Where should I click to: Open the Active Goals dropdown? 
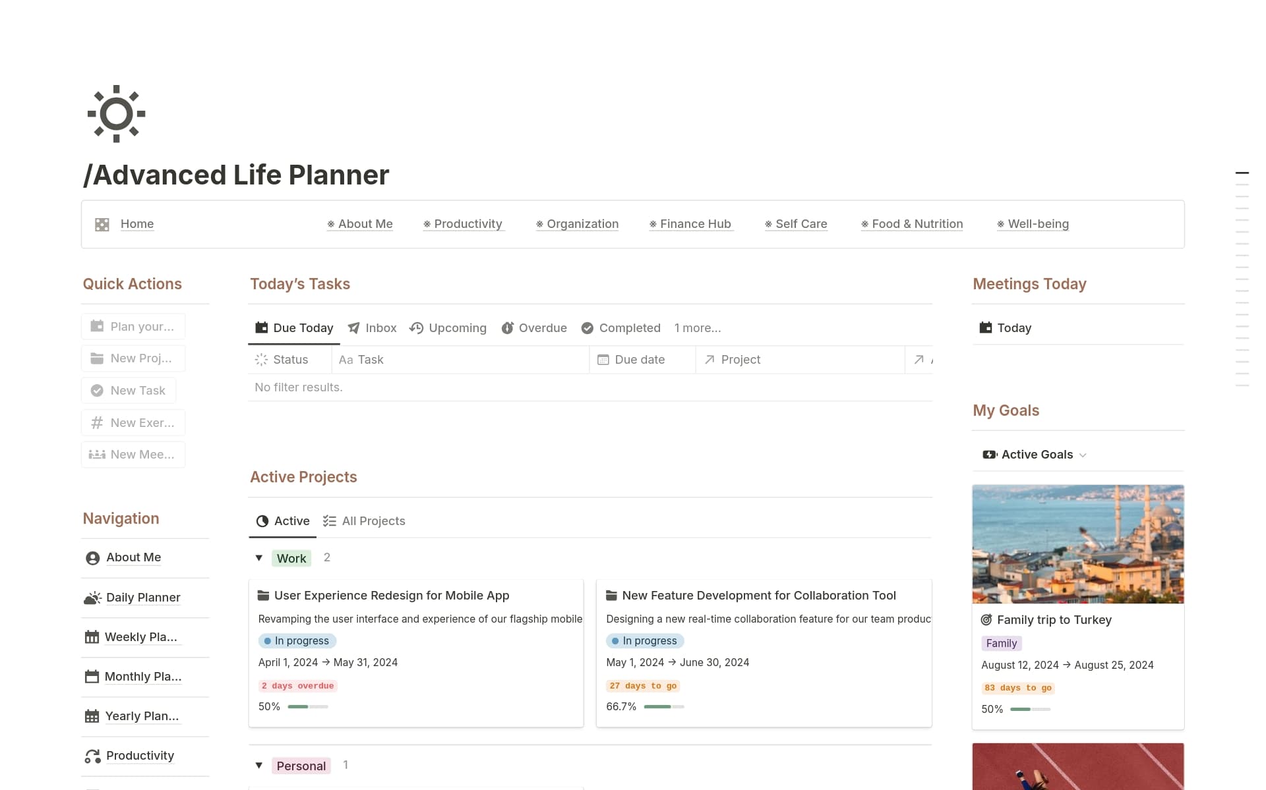1083,455
